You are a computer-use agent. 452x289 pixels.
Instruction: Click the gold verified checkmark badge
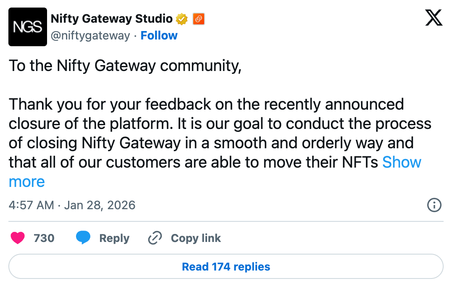click(x=181, y=19)
